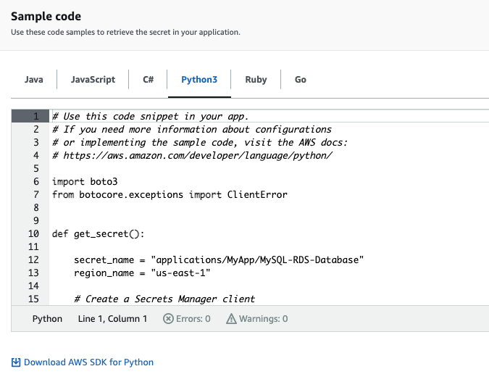Click the def get_secret() line
This screenshot has height=382, width=489.
(98, 234)
